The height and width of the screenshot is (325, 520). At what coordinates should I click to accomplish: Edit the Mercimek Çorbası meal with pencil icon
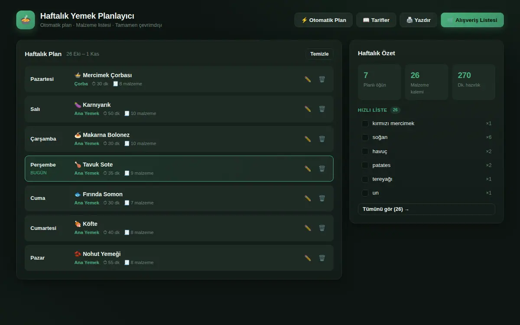click(308, 79)
